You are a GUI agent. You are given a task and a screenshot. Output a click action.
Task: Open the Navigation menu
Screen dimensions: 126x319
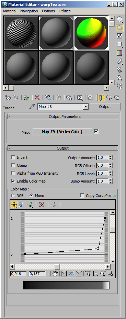(x=29, y=11)
